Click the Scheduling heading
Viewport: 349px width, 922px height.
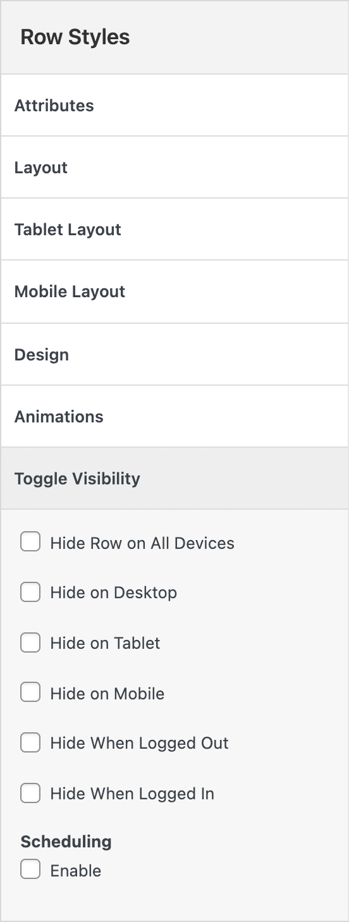66,842
